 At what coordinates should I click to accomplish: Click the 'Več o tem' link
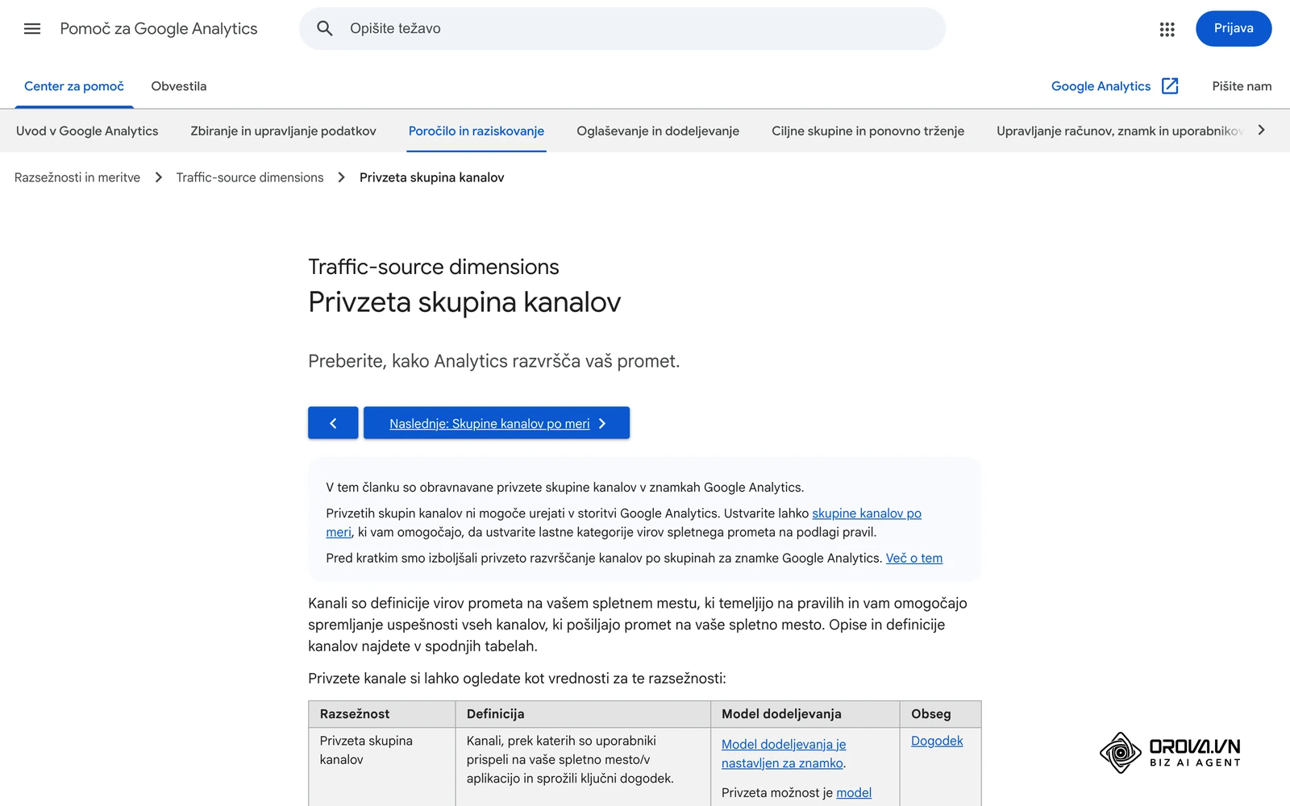coord(914,558)
